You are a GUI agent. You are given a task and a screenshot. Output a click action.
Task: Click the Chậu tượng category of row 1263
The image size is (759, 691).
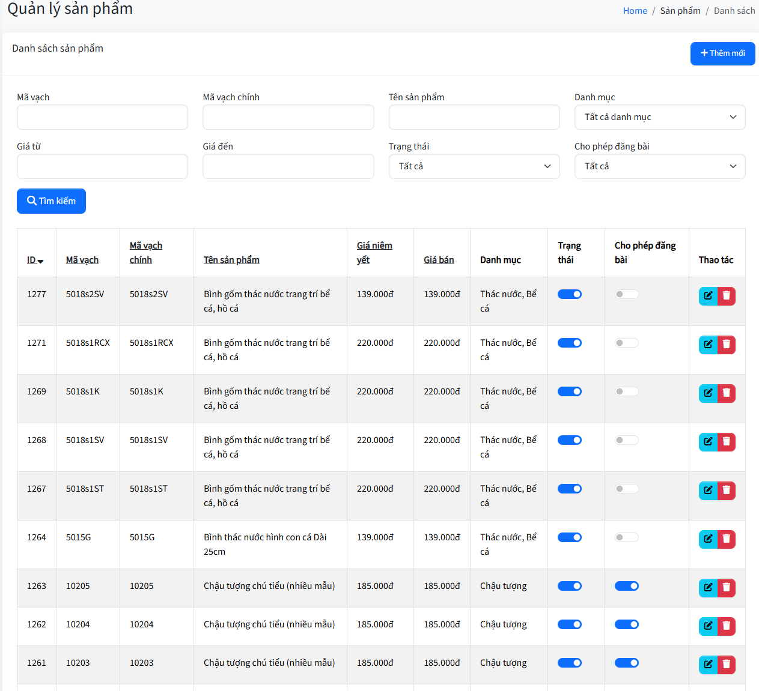pyautogui.click(x=504, y=586)
